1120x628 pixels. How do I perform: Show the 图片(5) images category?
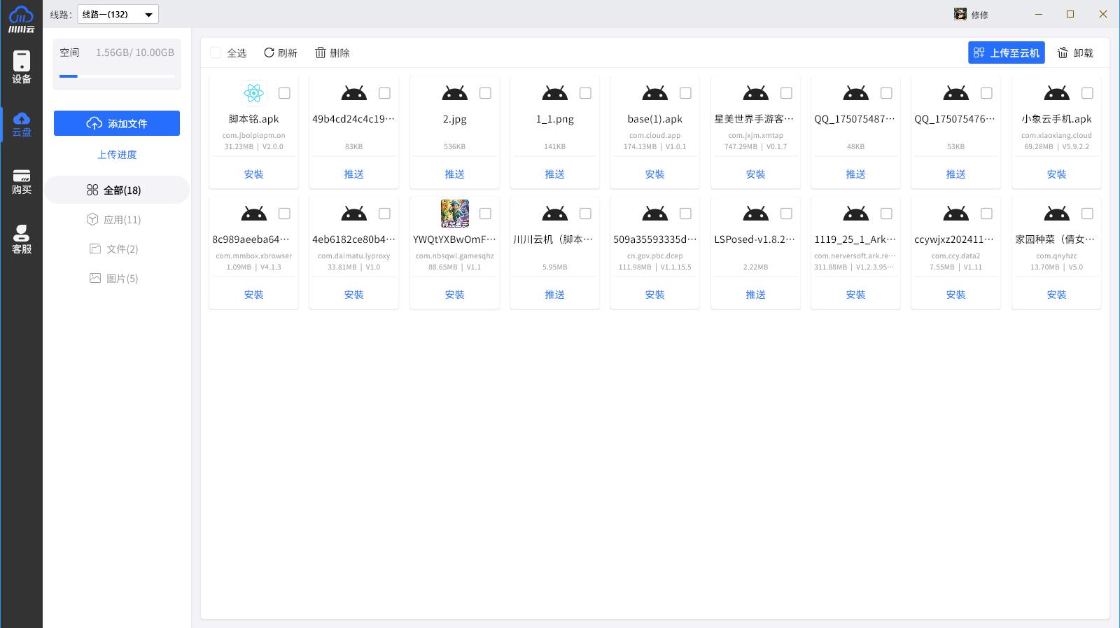(114, 279)
